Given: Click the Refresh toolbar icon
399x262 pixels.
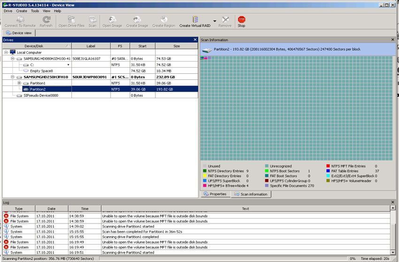Looking at the screenshot, I should tap(46, 20).
